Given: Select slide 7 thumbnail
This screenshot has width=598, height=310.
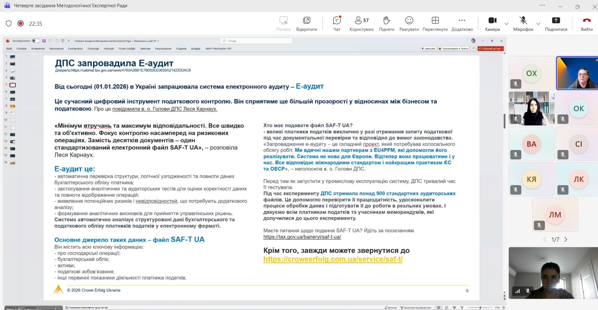Looking at the screenshot, I should [x=12, y=99].
